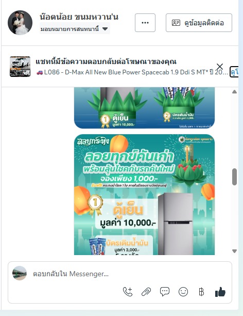The image size is (243, 316).
Task: Click the ดูข้อมูลติดต่อ button
Action: (x=199, y=23)
